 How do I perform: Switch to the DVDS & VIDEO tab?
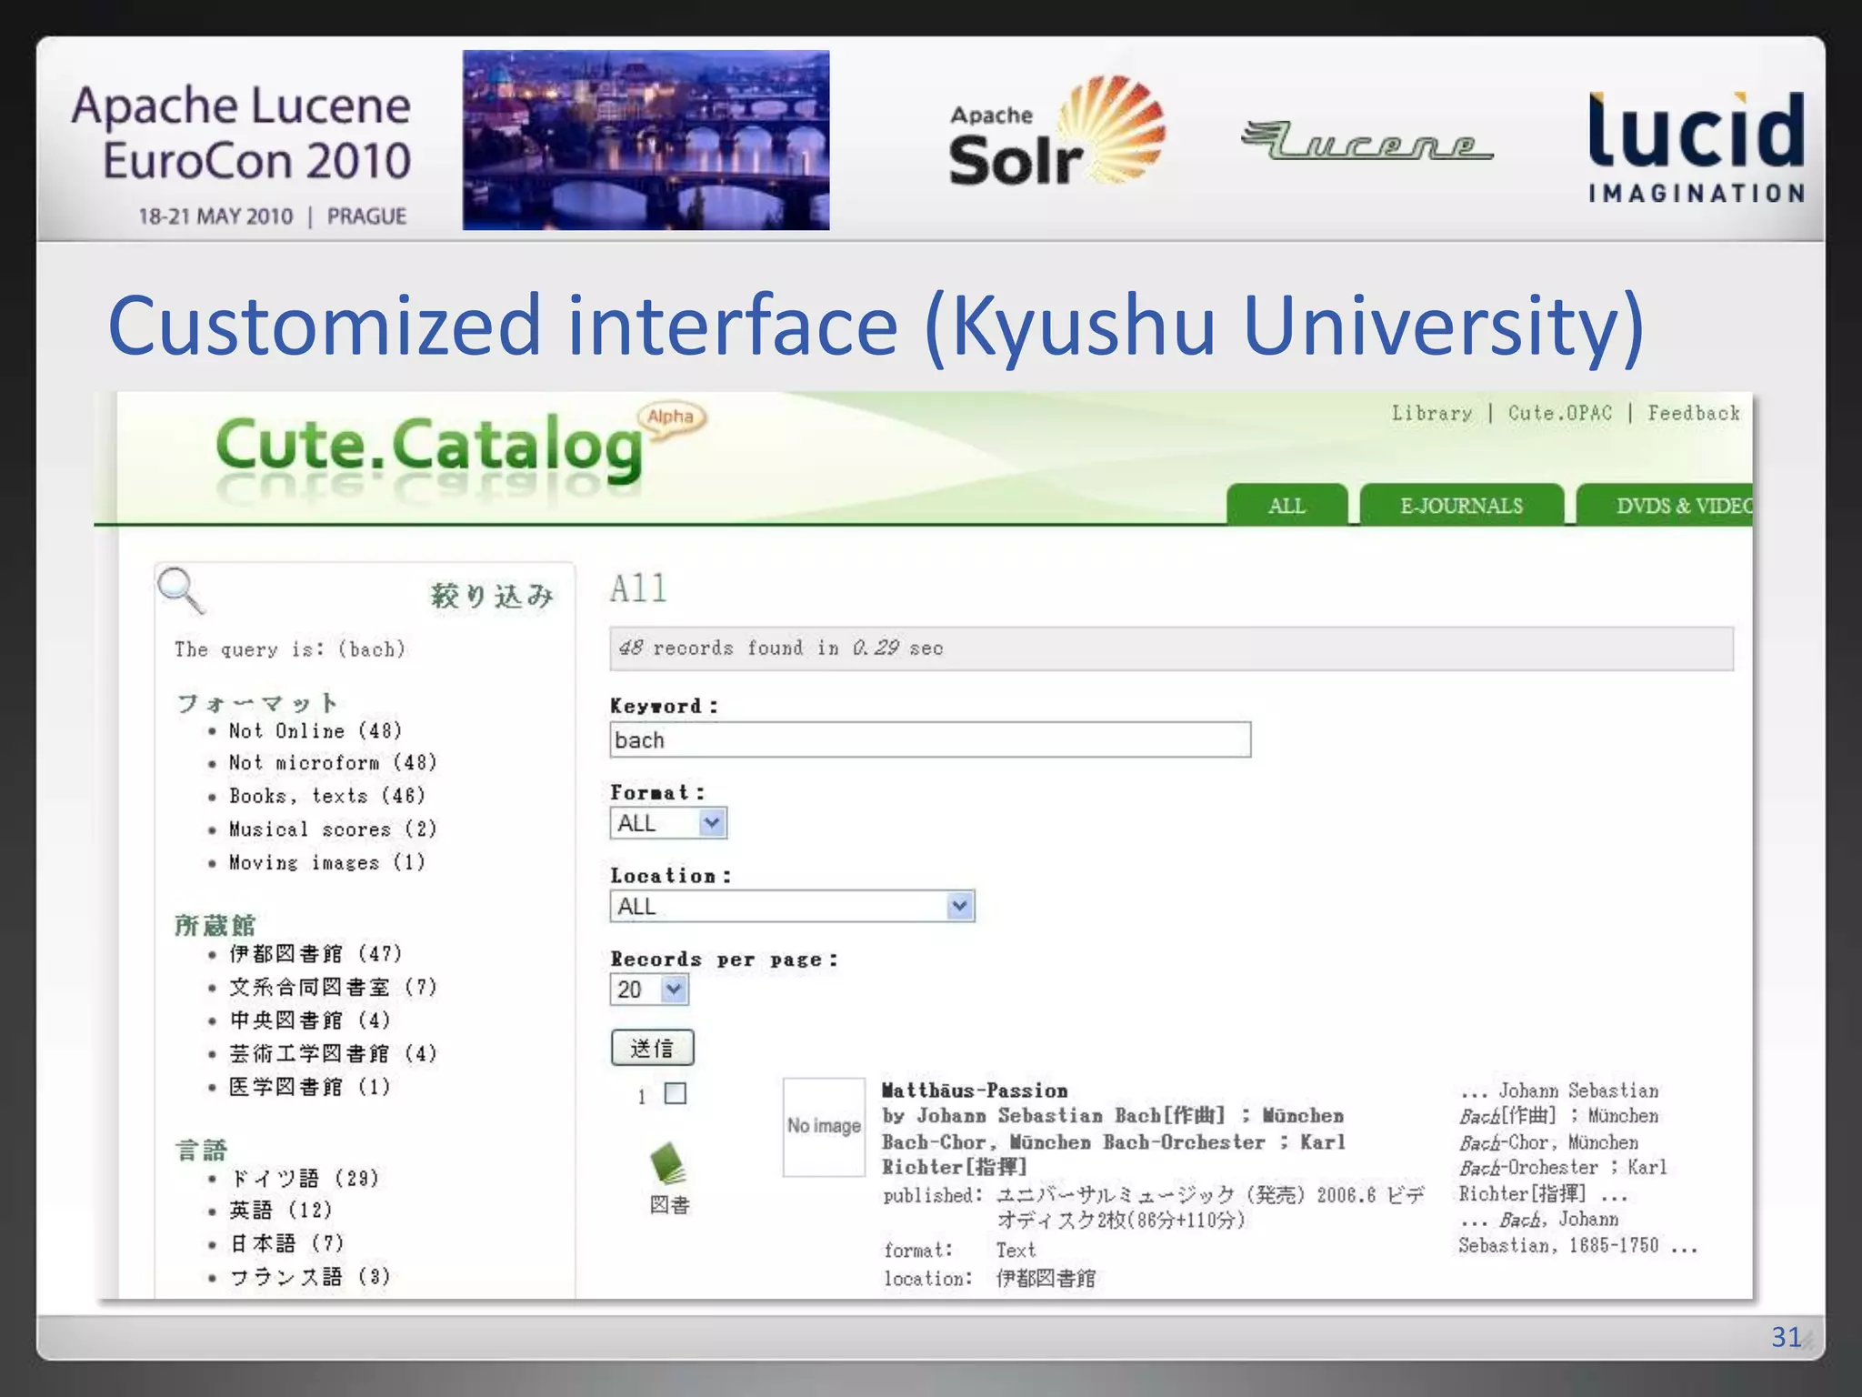1666,505
